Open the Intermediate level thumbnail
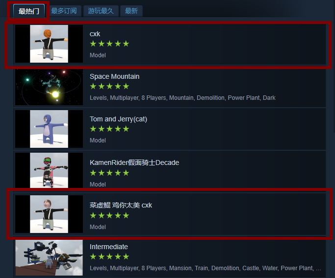The width and height of the screenshot is (335, 278). pos(49,258)
